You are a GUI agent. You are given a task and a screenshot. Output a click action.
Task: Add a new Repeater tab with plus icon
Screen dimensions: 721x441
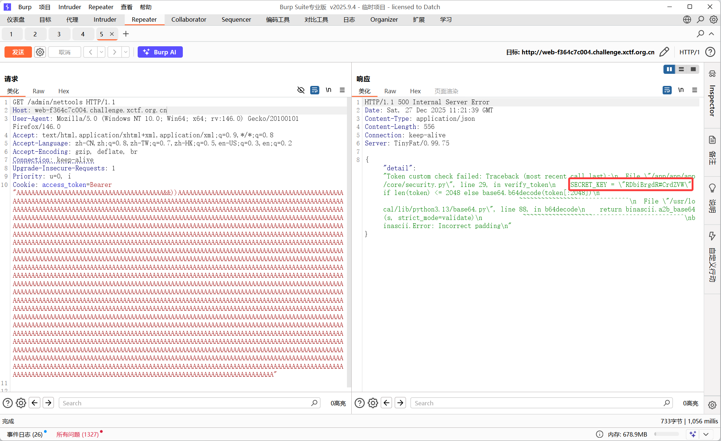[126, 34]
